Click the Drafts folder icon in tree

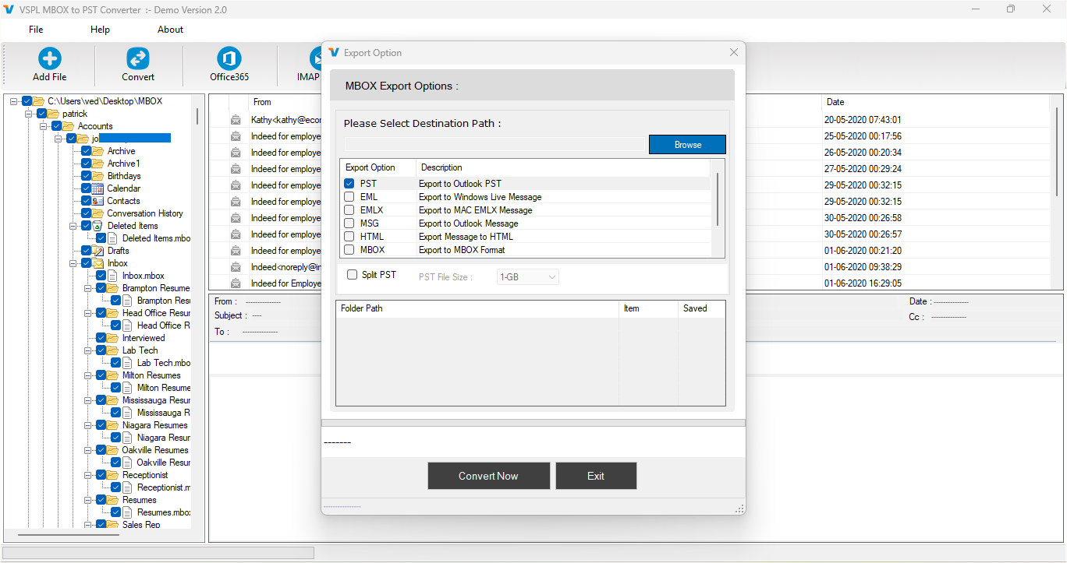click(97, 251)
